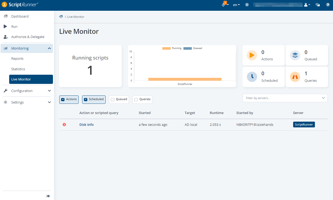Open the Filter by servers dropdown arrow
The height and width of the screenshot is (200, 333).
[x=323, y=98]
